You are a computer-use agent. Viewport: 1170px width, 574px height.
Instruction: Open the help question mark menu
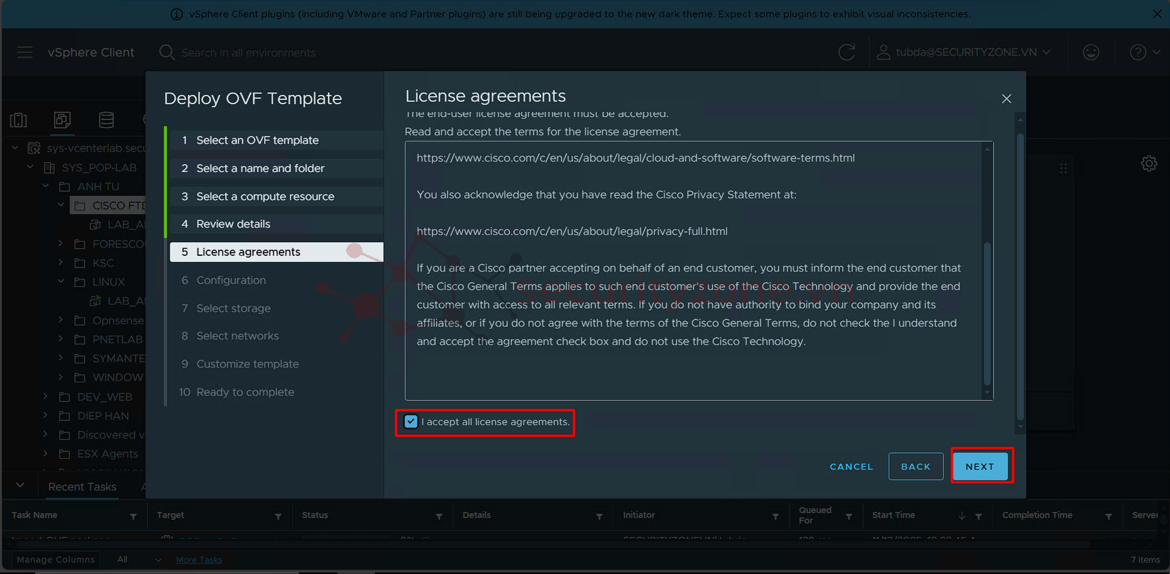[1138, 52]
